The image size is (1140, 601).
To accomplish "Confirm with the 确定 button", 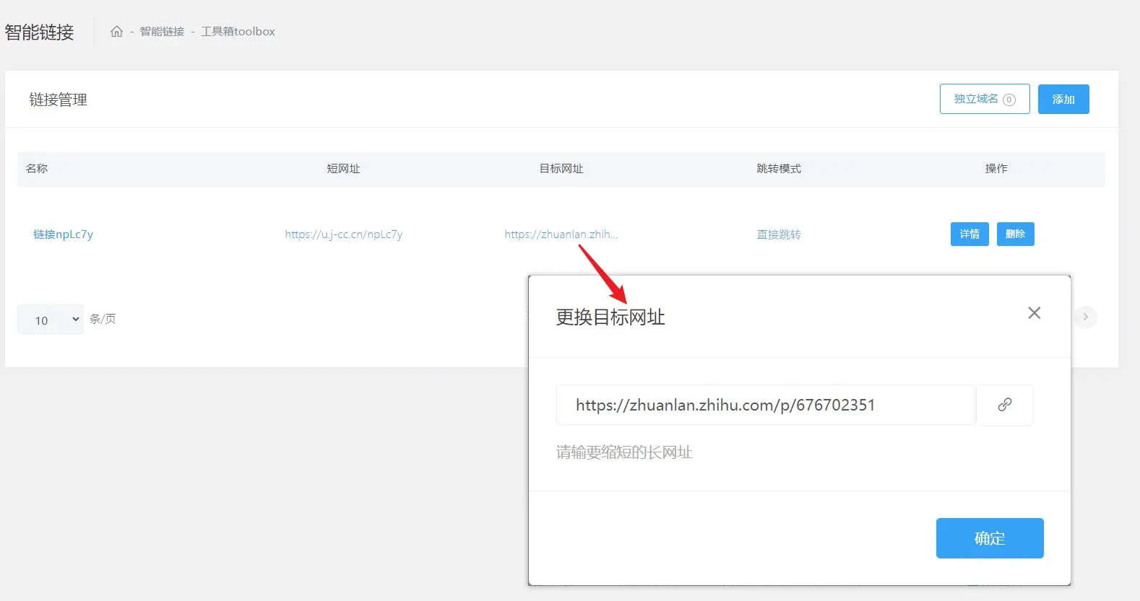I will [989, 538].
